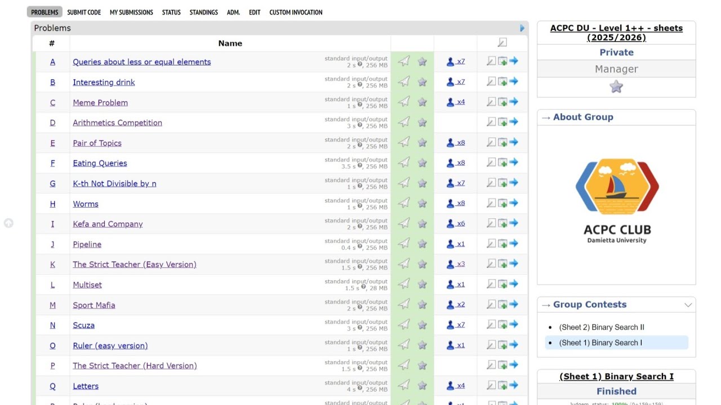The width and height of the screenshot is (721, 405).
Task: Open solved users x6 for Kefa and Company
Action: pos(456,223)
